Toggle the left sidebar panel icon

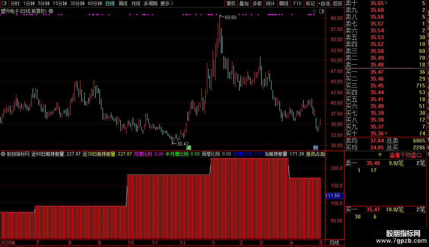tap(4, 3)
